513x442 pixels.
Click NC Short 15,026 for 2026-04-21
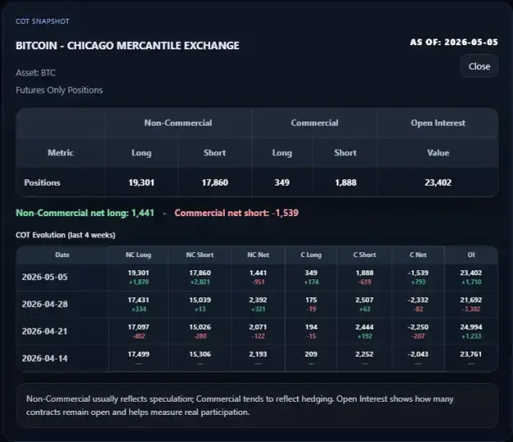coord(199,327)
